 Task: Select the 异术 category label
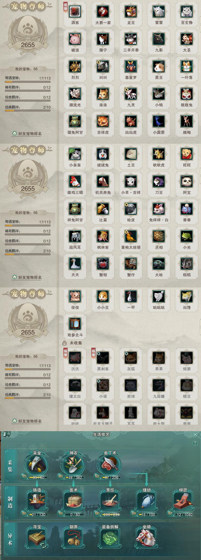tap(10, 539)
